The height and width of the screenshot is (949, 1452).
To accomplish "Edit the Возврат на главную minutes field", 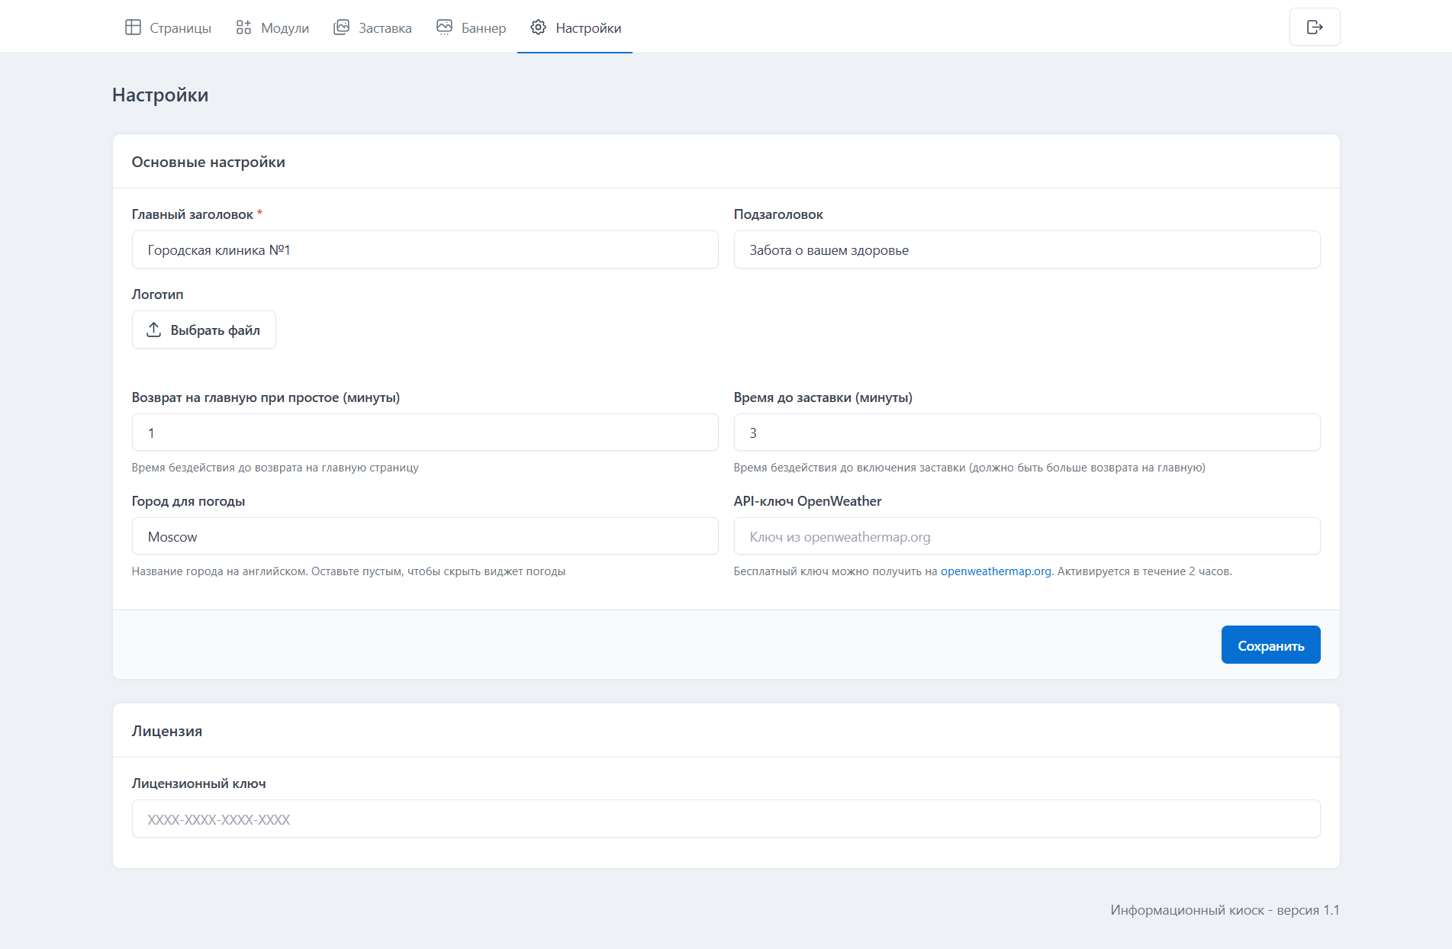I will pos(425,433).
